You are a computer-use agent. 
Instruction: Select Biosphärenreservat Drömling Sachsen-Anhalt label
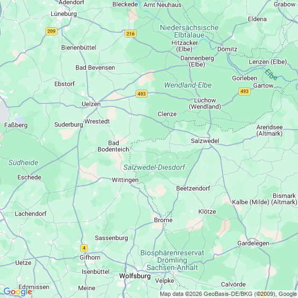click(x=172, y=260)
